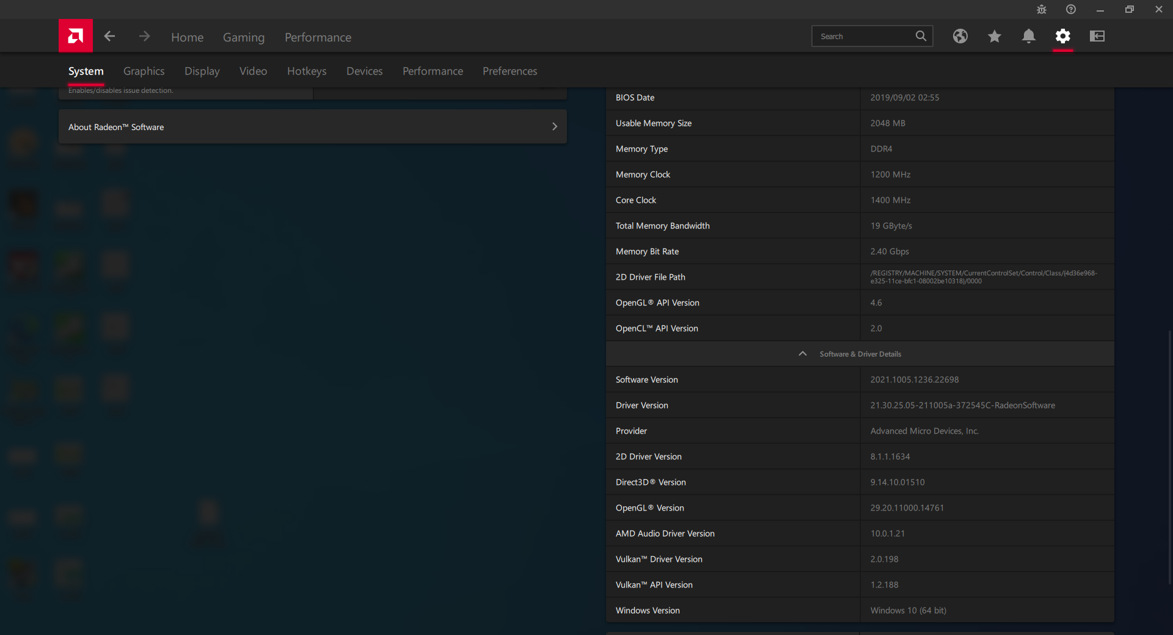The width and height of the screenshot is (1173, 635).
Task: Switch to the Hotkeys tab
Action: pos(307,71)
